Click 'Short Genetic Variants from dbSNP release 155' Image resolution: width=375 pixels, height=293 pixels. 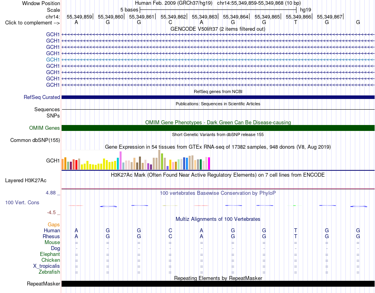(x=218, y=134)
